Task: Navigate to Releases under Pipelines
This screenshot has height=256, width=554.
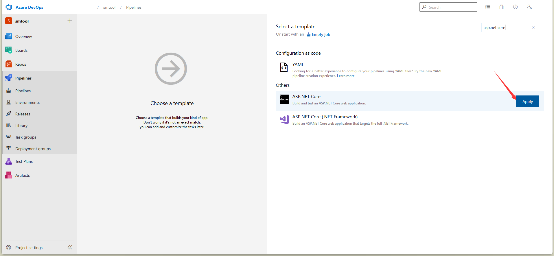Action: (23, 114)
